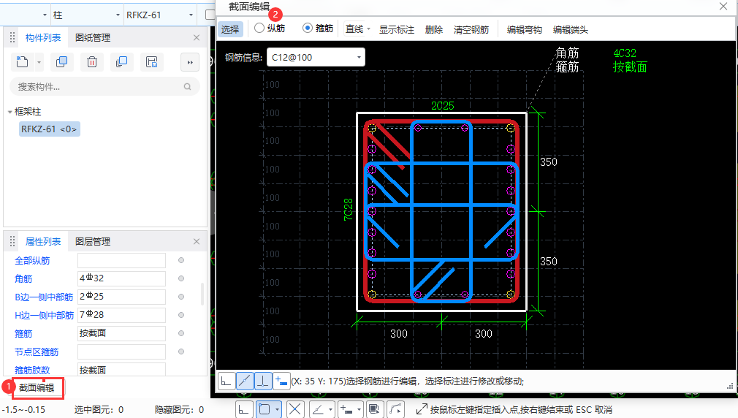The image size is (738, 418).
Task: Click the angle snap icon in status bar
Action: (318, 409)
